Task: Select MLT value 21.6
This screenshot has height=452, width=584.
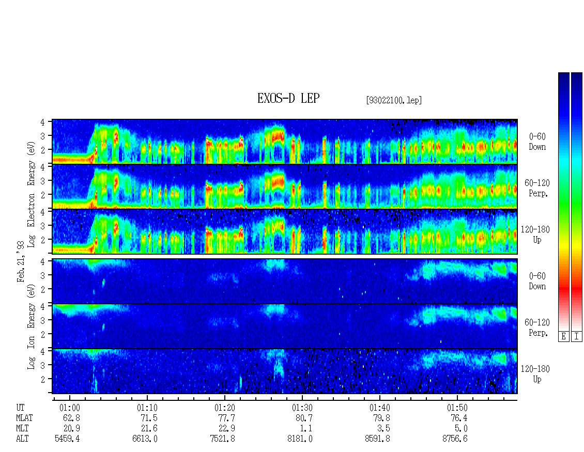Action: 149,429
